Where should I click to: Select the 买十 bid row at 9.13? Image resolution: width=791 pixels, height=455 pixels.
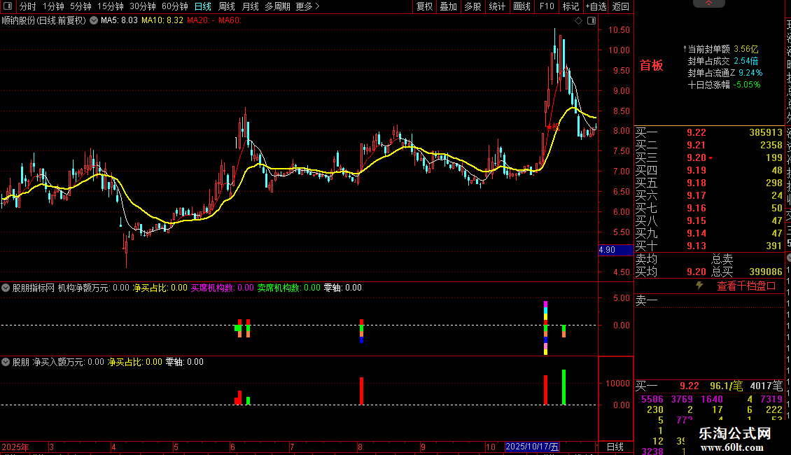(x=709, y=246)
